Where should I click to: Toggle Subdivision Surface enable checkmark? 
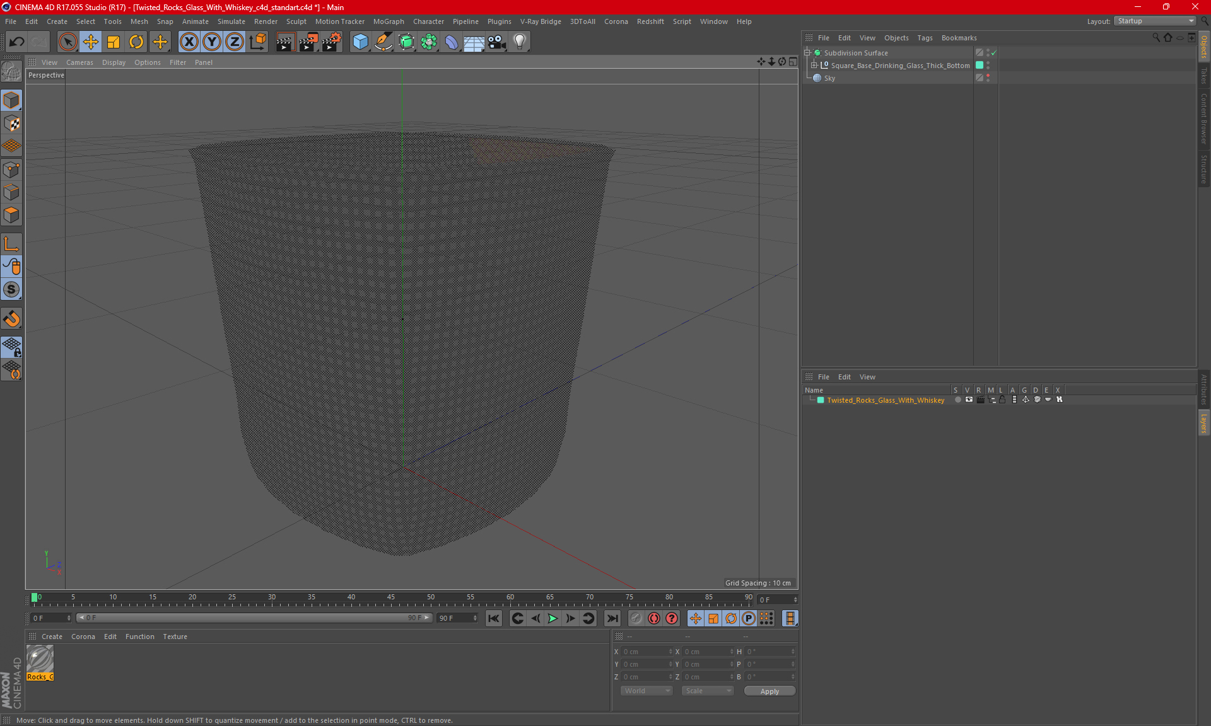tap(994, 53)
